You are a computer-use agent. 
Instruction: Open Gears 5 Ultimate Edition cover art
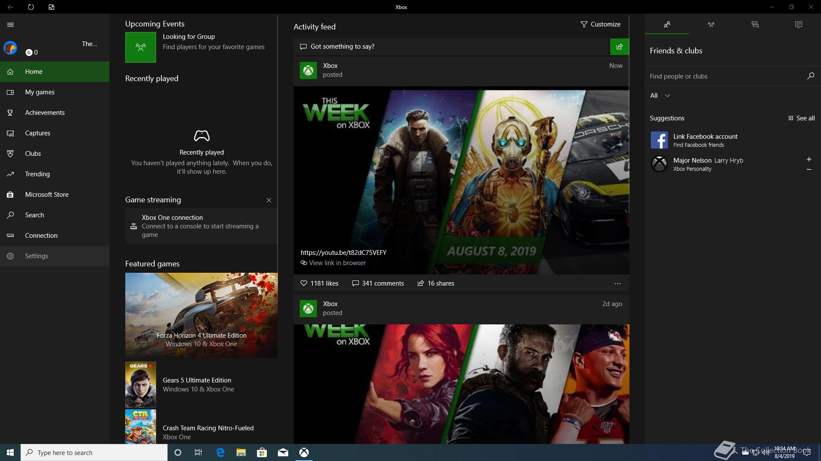[x=141, y=385]
